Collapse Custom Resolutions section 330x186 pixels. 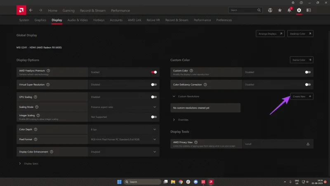[x=174, y=96]
